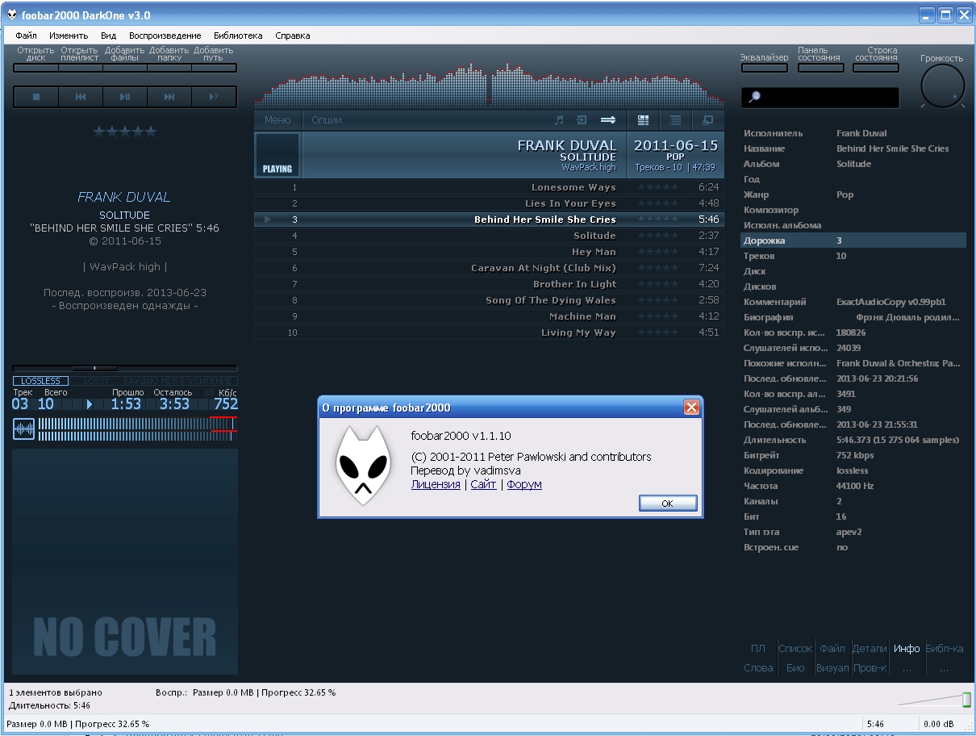Skip to the previous track
This screenshot has height=736, width=976.
click(x=81, y=97)
